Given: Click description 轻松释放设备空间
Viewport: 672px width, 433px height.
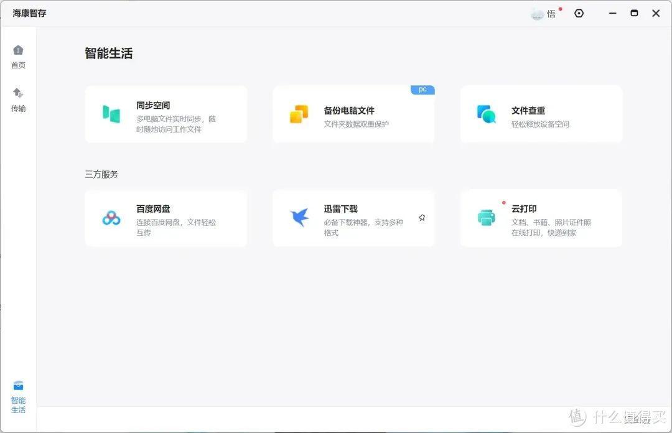Looking at the screenshot, I should tap(540, 124).
